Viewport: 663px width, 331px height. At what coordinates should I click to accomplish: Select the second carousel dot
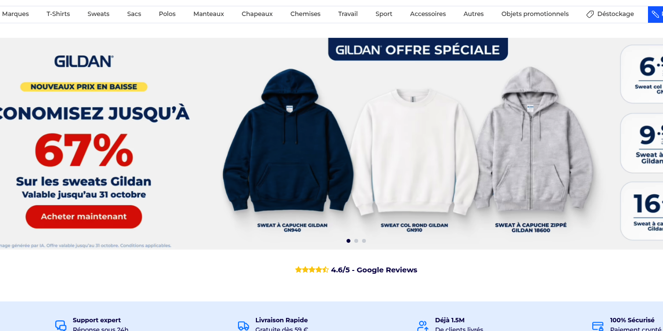click(x=356, y=241)
